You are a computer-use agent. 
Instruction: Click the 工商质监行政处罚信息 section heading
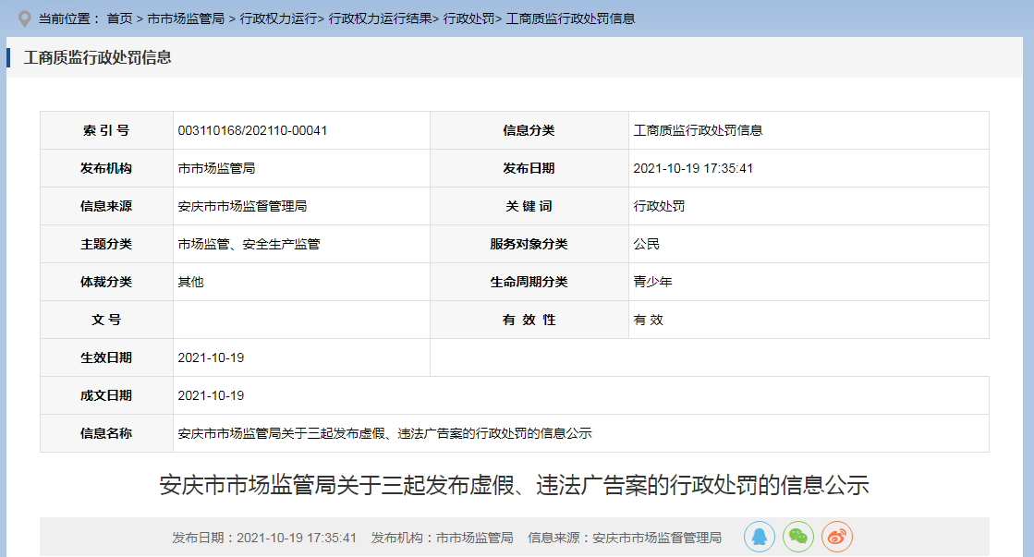pyautogui.click(x=98, y=57)
